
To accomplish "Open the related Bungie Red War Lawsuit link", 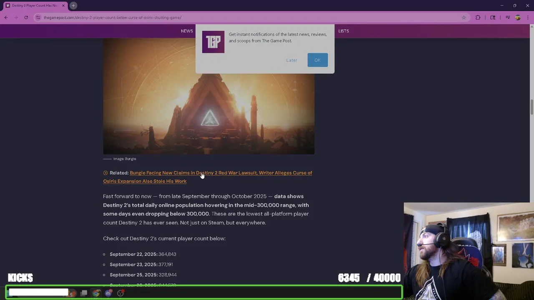I will pyautogui.click(x=208, y=177).
